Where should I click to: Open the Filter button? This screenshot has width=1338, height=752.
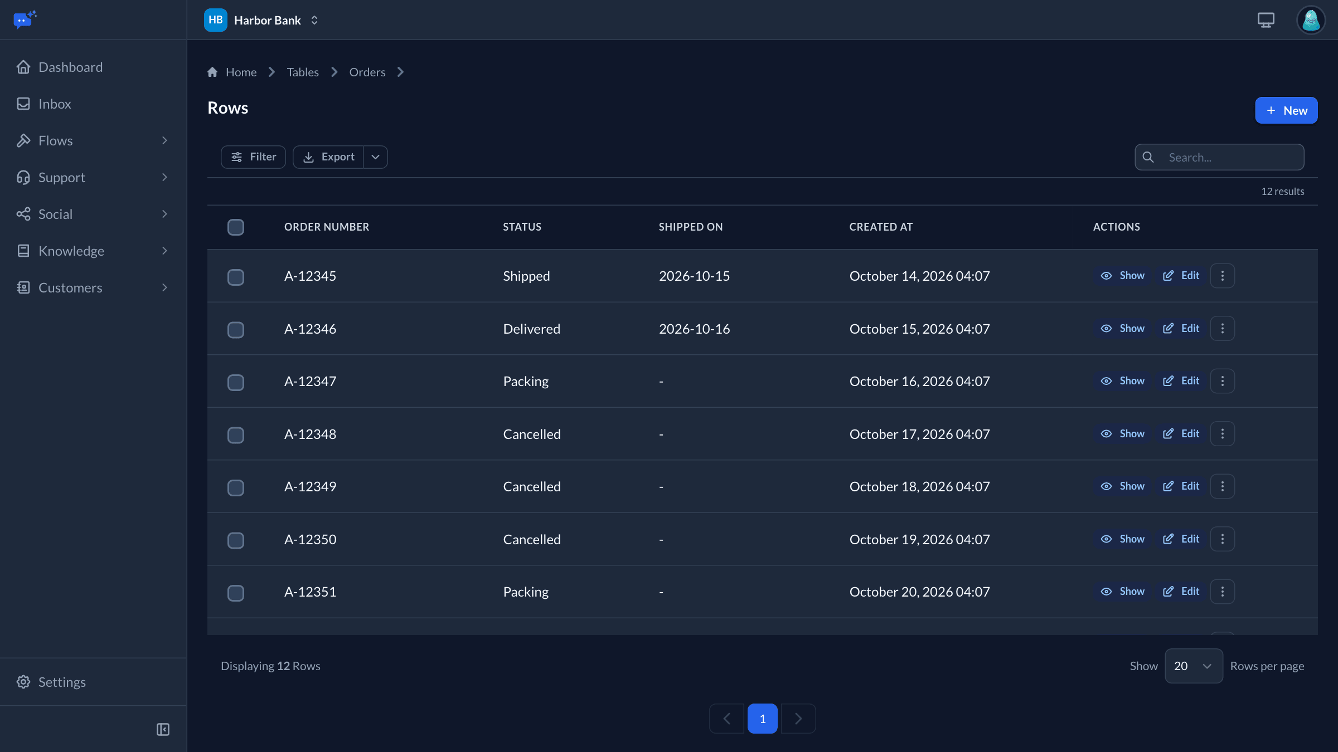253,157
